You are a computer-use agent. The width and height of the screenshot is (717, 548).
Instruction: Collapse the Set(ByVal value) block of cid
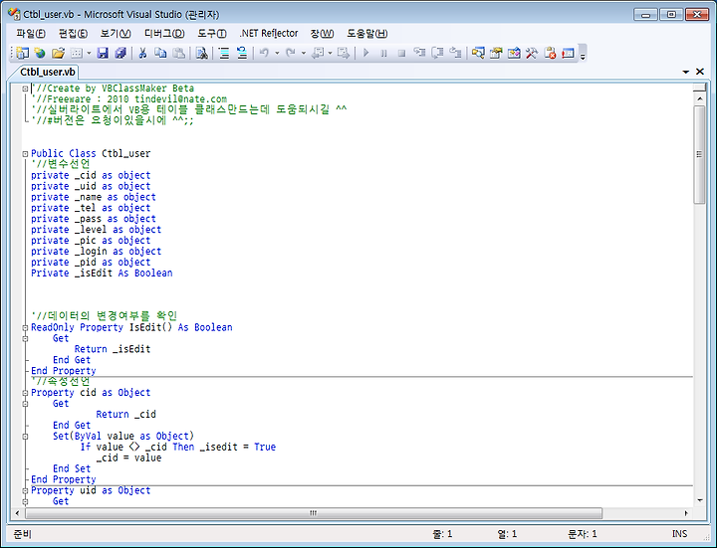click(x=25, y=437)
